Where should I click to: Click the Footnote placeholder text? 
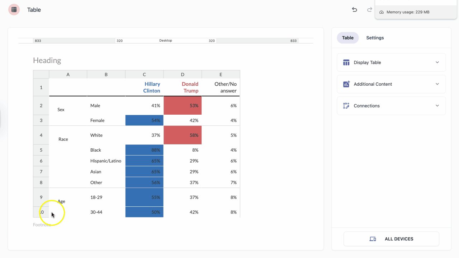pyautogui.click(x=42, y=225)
